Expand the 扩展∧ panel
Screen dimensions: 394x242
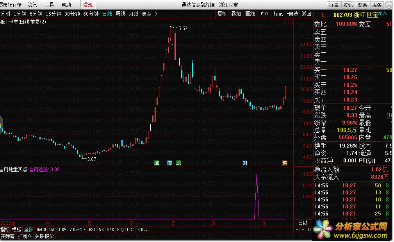[x=25, y=236]
